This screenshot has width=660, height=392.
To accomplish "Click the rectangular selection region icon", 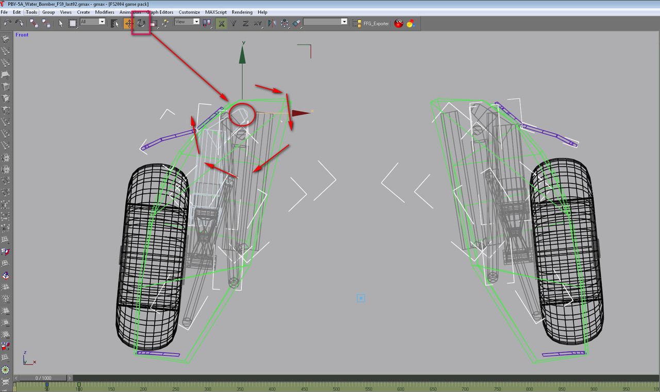I will pyautogui.click(x=73, y=23).
